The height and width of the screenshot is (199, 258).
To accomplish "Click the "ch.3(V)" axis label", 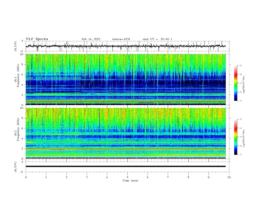I will (x=16, y=167).
